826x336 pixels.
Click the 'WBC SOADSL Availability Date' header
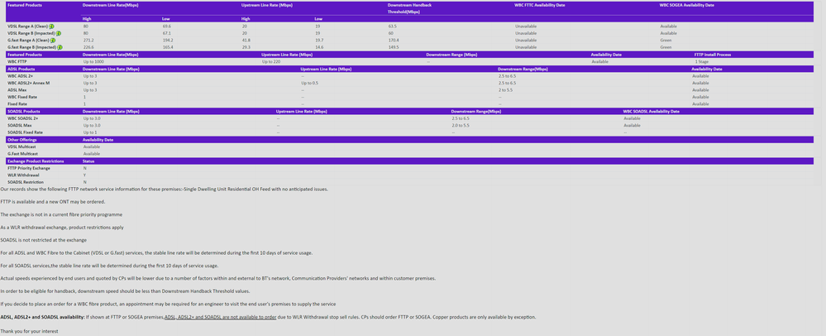pos(652,111)
